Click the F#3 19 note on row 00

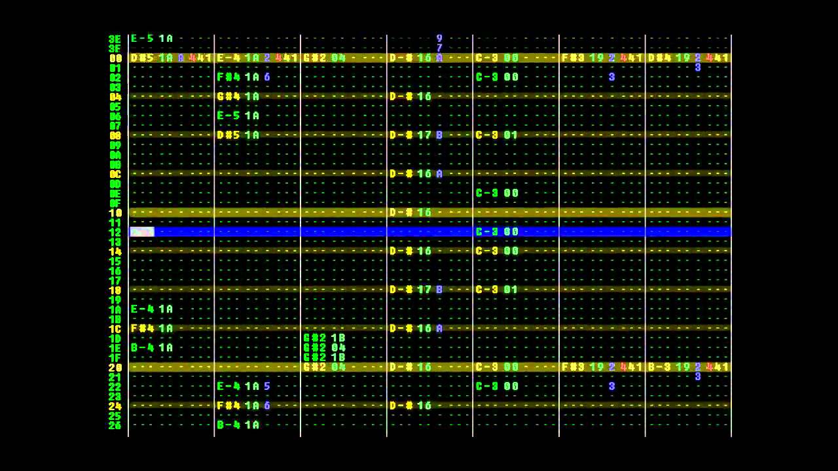coord(583,58)
